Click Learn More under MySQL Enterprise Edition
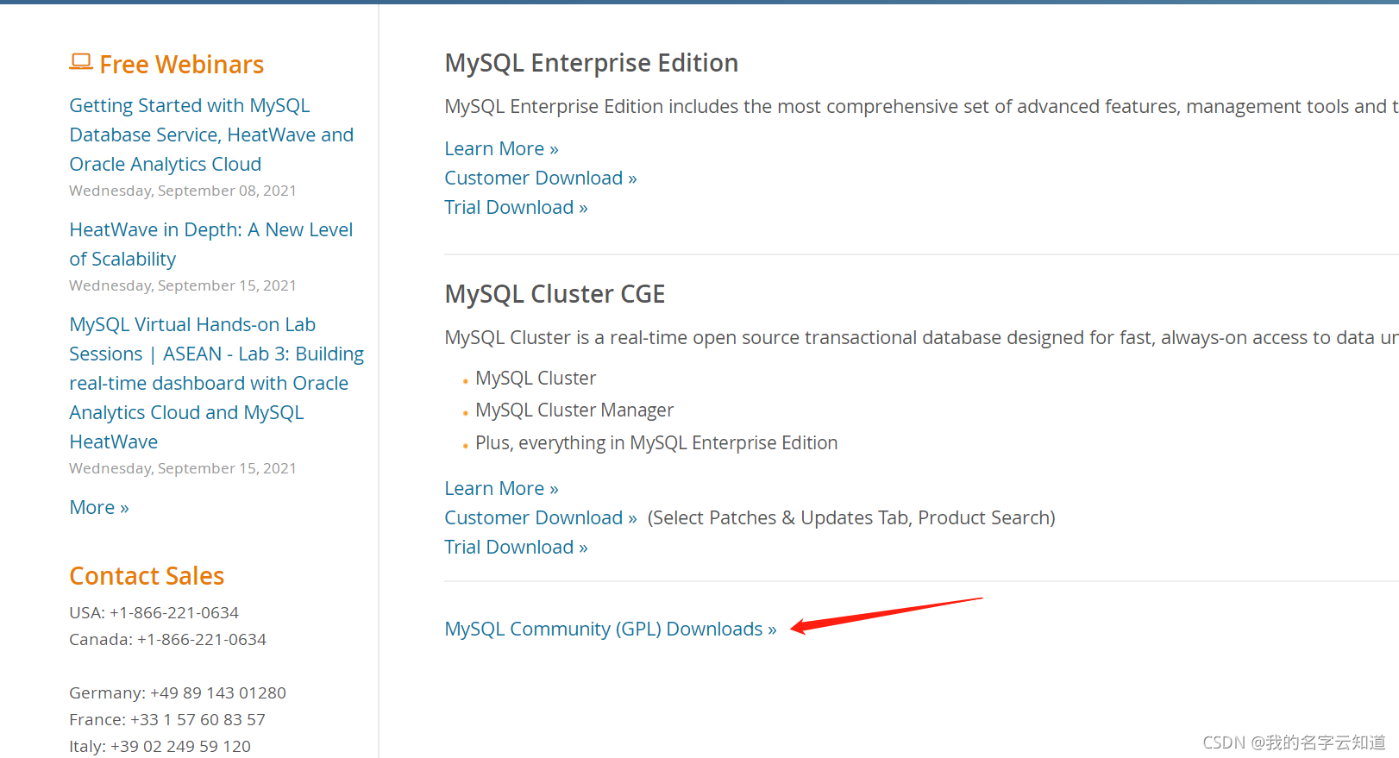 (x=501, y=148)
